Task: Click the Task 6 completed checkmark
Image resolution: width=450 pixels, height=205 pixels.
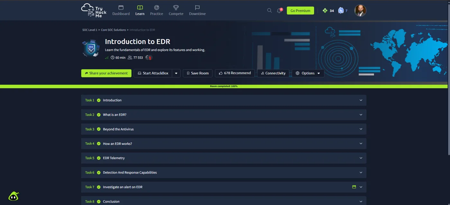Action: coord(99,173)
